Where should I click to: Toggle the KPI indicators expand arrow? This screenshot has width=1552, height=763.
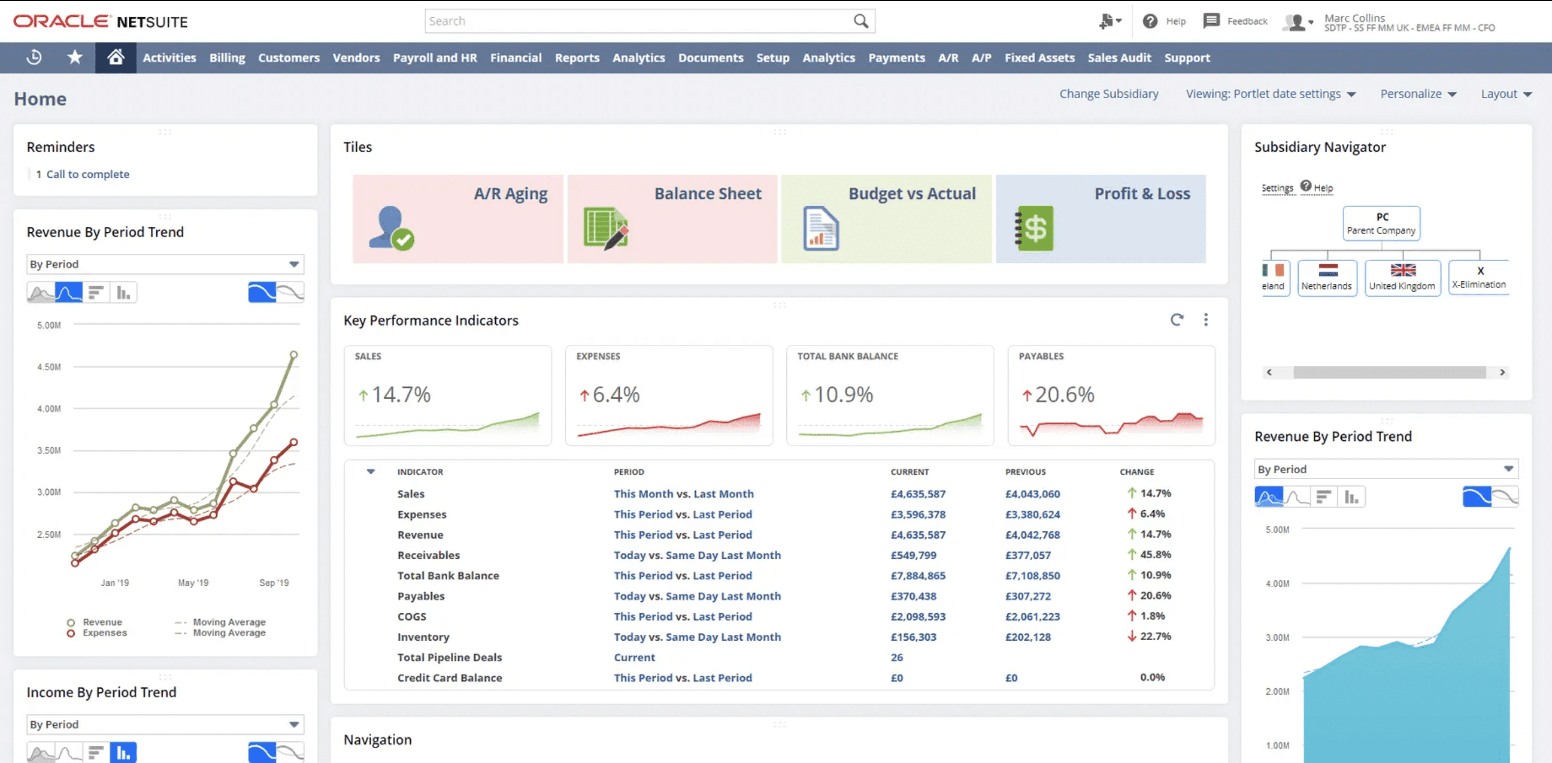click(371, 471)
